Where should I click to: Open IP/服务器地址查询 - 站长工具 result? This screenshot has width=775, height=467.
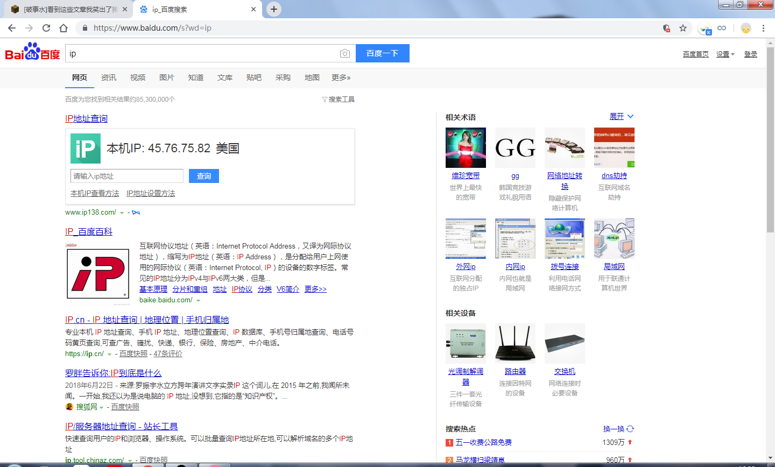tap(121, 426)
